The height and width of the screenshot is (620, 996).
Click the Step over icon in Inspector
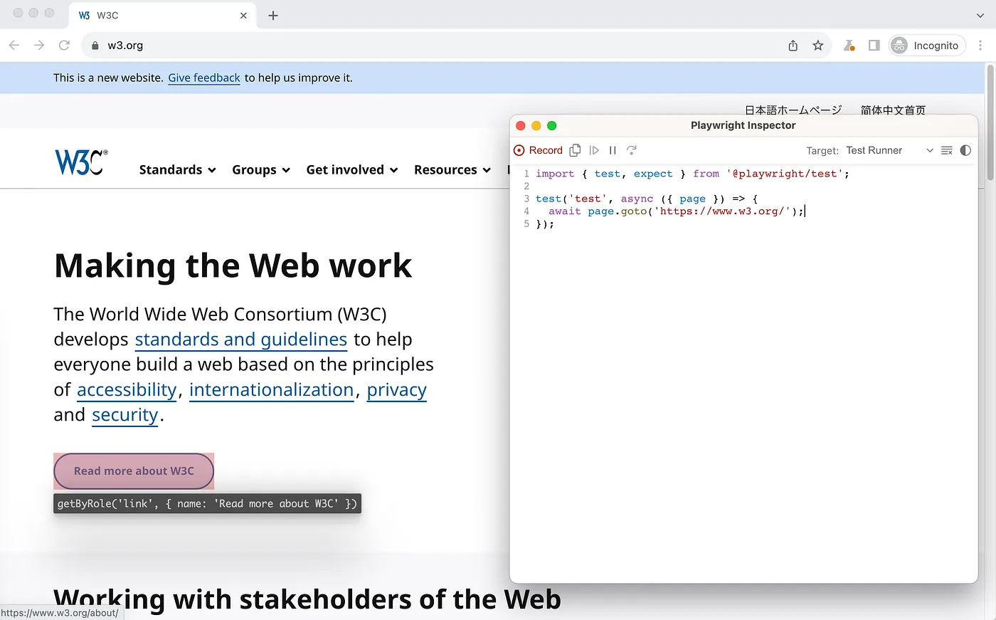pos(631,150)
